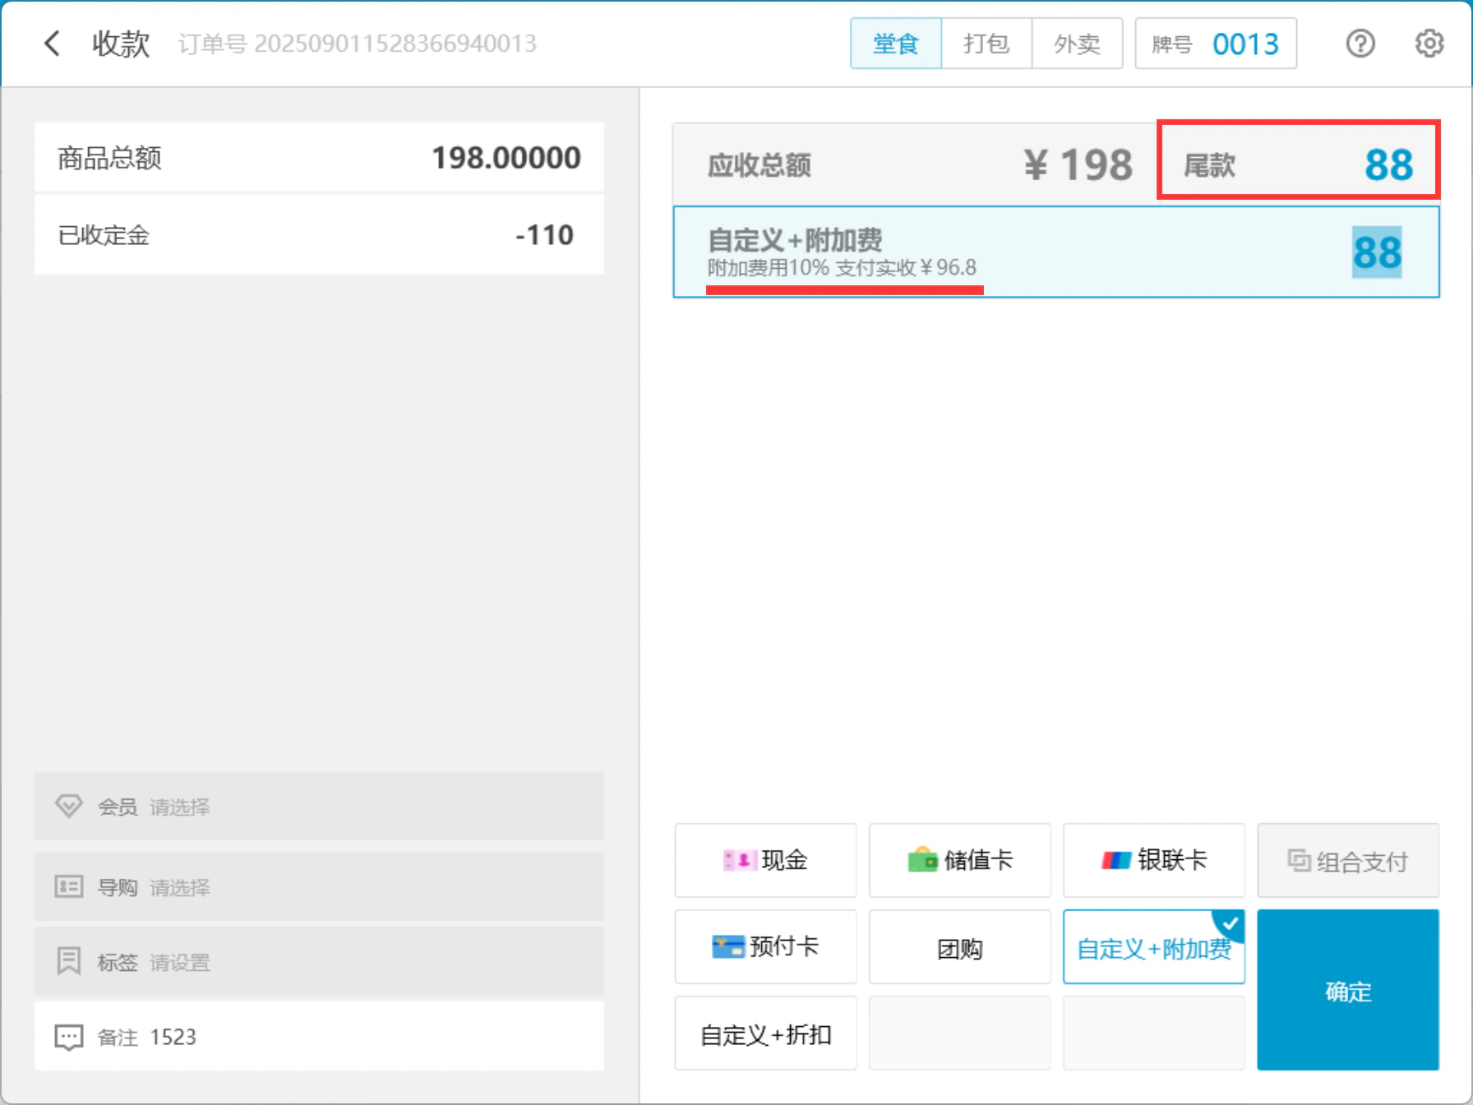Select 现金 cash payment method
The height and width of the screenshot is (1105, 1473).
(765, 860)
